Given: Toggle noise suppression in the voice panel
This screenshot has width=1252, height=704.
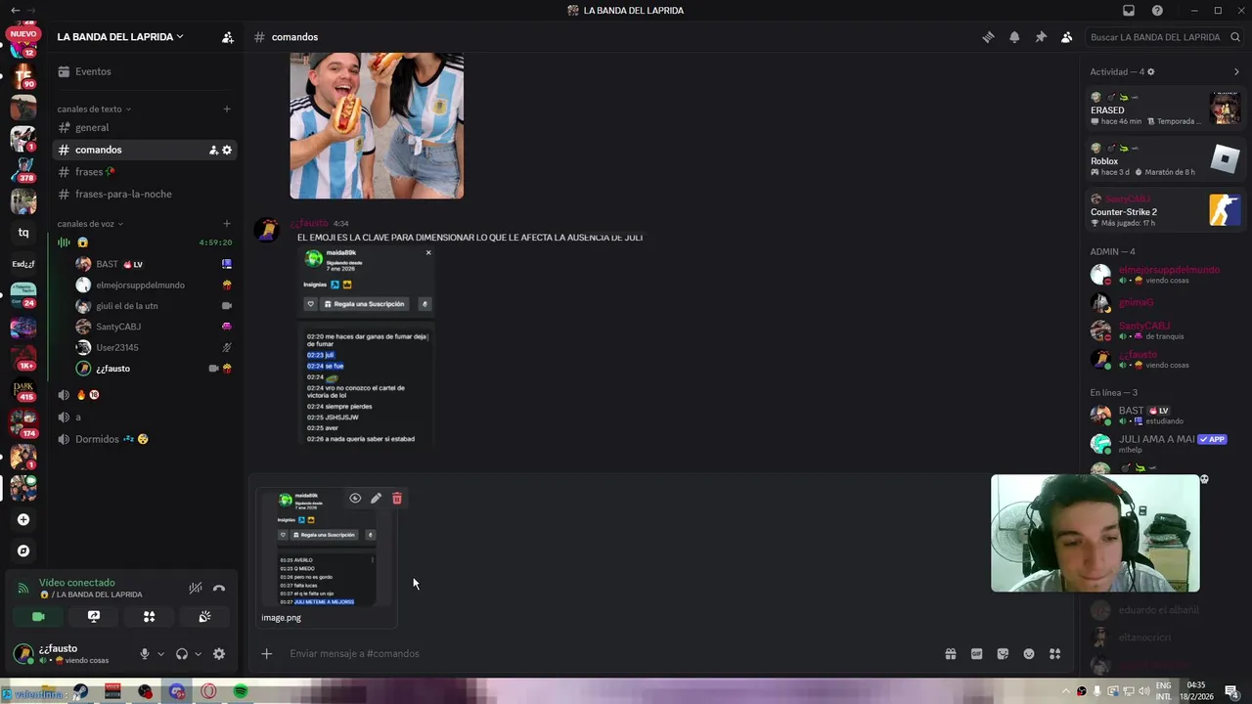Looking at the screenshot, I should [x=196, y=588].
